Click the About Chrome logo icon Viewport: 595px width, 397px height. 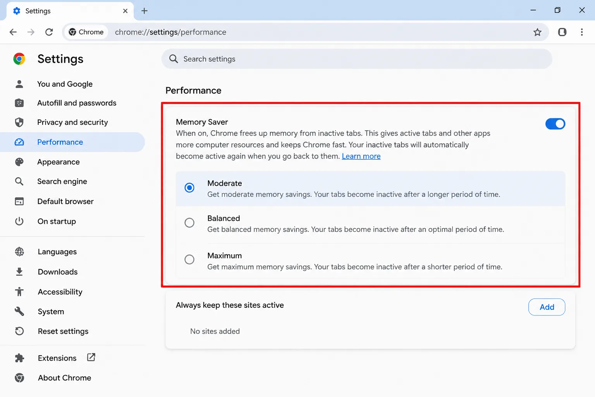tap(19, 378)
